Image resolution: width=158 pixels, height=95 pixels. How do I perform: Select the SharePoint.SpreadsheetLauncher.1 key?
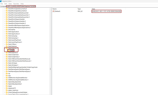[19, 15]
